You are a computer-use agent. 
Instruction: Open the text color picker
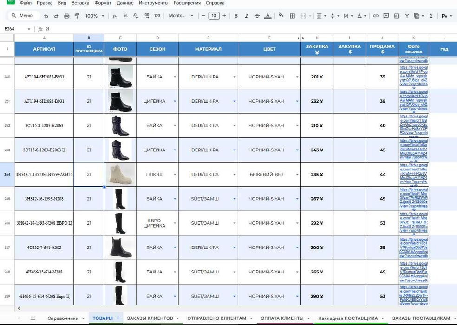268,16
